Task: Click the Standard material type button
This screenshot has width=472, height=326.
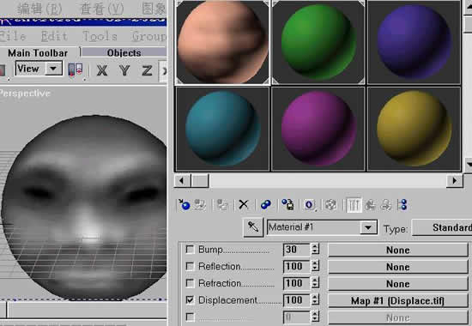Action: pyautogui.click(x=442, y=227)
